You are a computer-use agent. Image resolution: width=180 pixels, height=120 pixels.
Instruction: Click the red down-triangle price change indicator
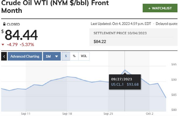(x=3, y=45)
